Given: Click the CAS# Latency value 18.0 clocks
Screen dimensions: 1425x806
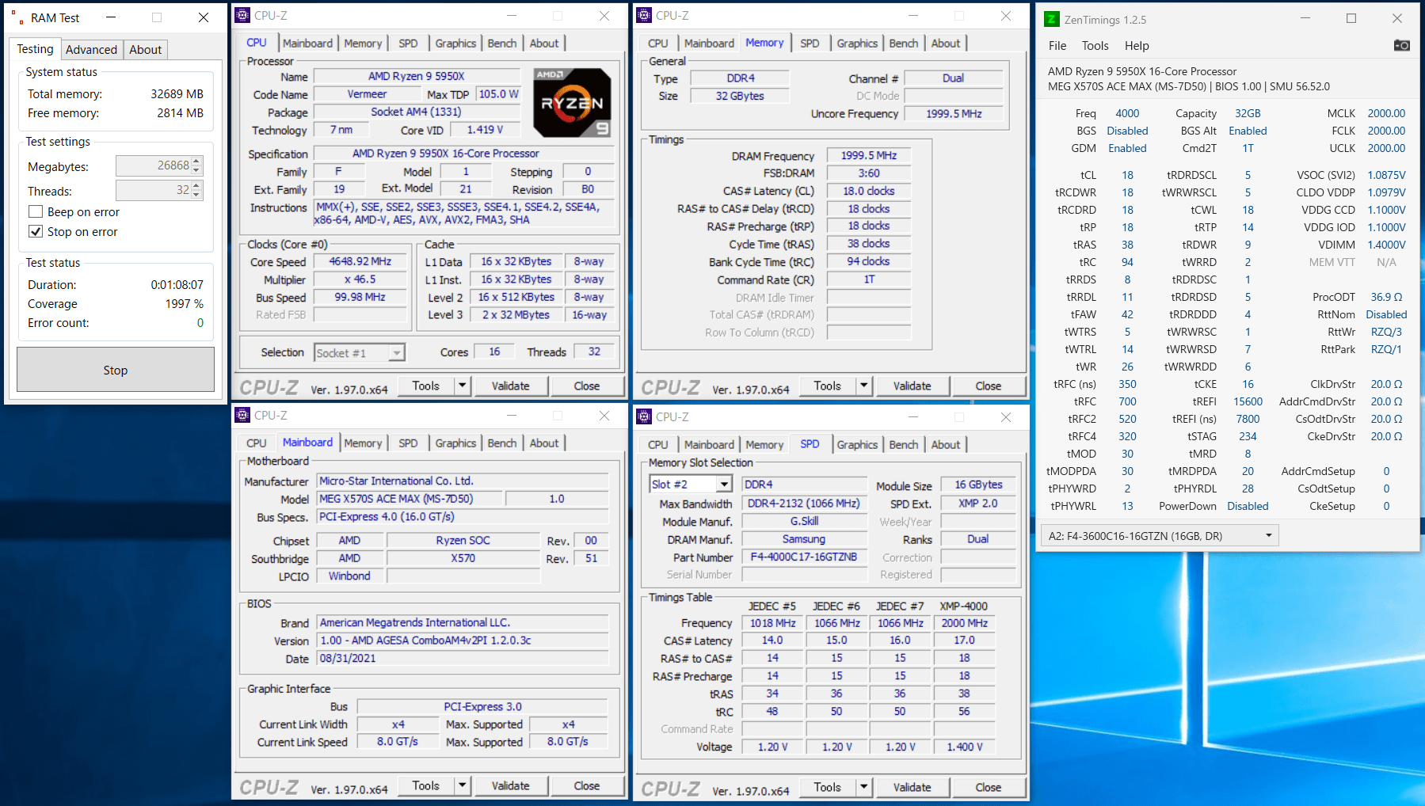Looking at the screenshot, I should point(869,191).
